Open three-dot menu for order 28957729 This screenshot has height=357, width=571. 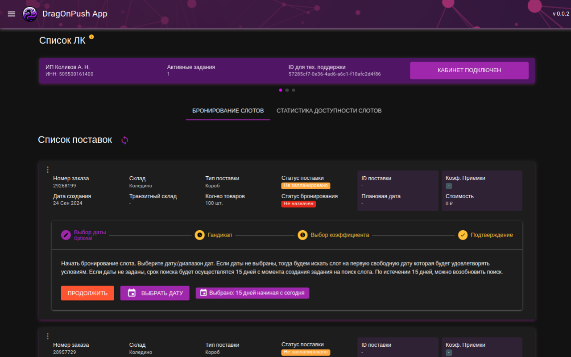pyautogui.click(x=48, y=336)
